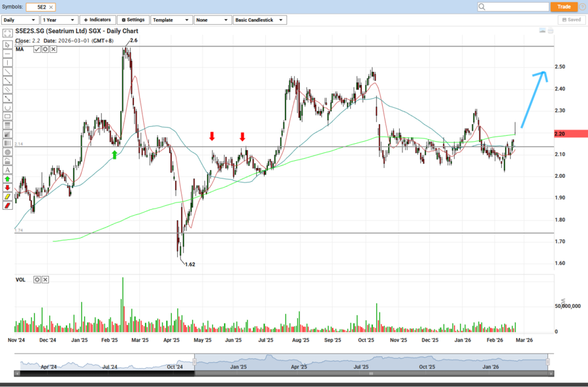The height and width of the screenshot is (387, 588).
Task: Select the text annotation 'A' tool
Action: [7, 169]
